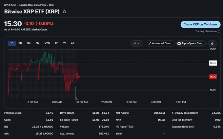Screen dimensions: 223x139
Task: Click the 15.30 current price label
Action: 213,77
